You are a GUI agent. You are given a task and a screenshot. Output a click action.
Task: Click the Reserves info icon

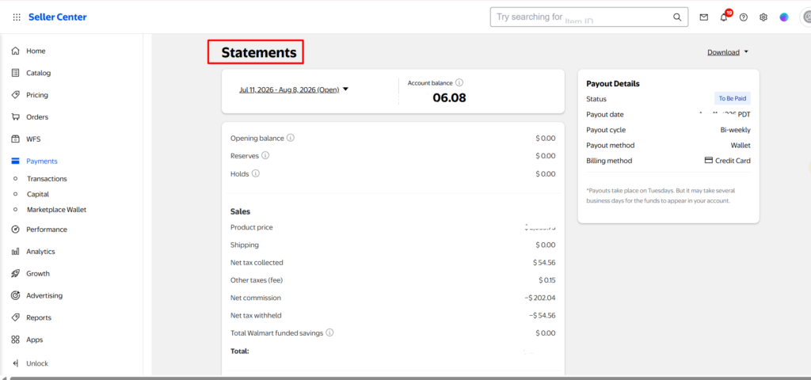coord(265,156)
